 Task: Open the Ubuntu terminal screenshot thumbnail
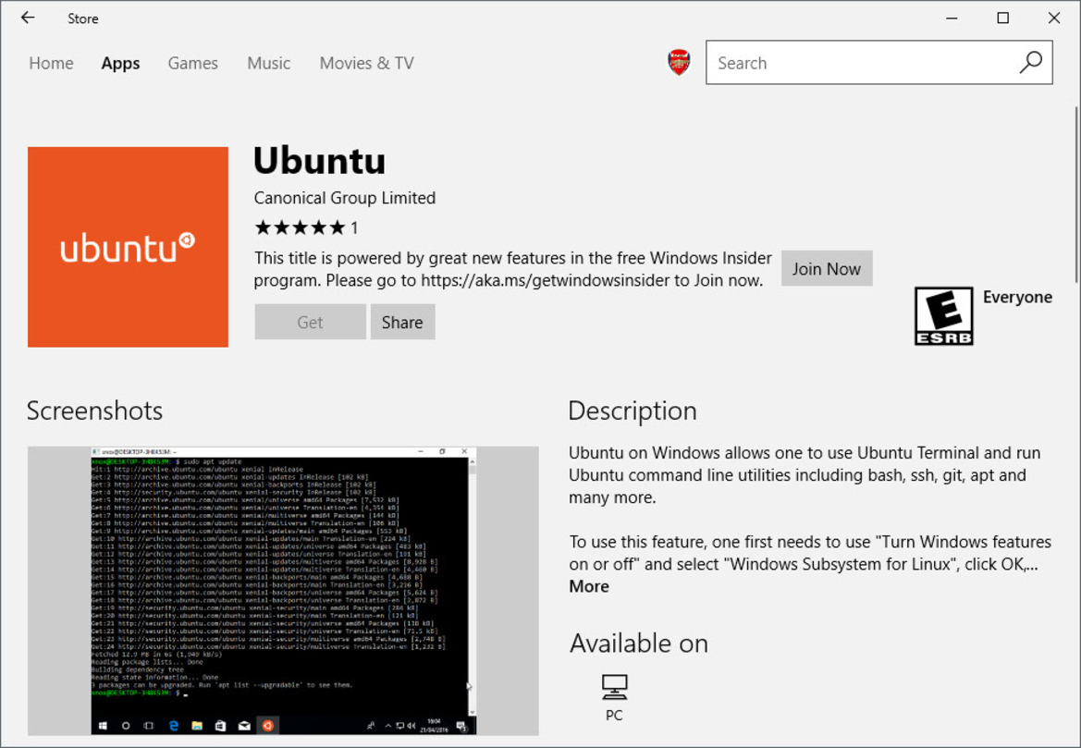(283, 591)
